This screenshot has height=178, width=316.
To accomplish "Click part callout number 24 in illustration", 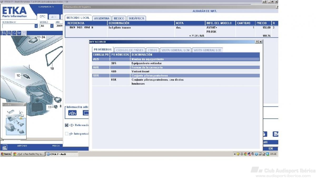I will pyautogui.click(x=43, y=37).
